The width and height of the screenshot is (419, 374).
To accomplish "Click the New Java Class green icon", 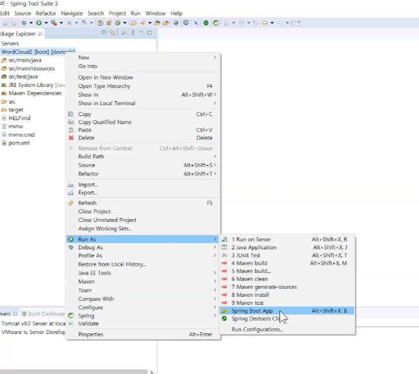I will 118,23.
